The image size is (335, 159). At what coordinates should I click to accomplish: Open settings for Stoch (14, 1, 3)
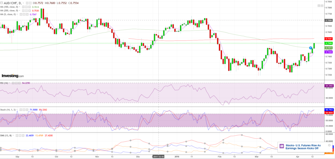(x=24, y=110)
